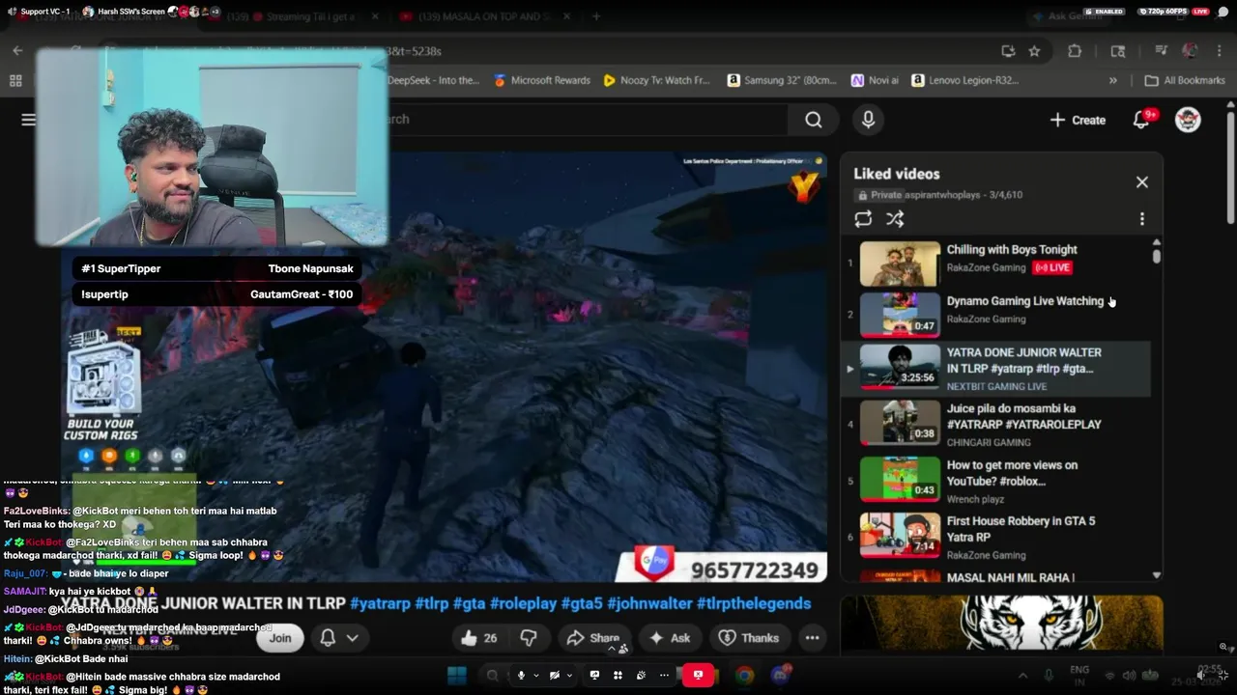Open apps grid in bookmarks bar
The width and height of the screenshot is (1237, 695).
pos(15,80)
